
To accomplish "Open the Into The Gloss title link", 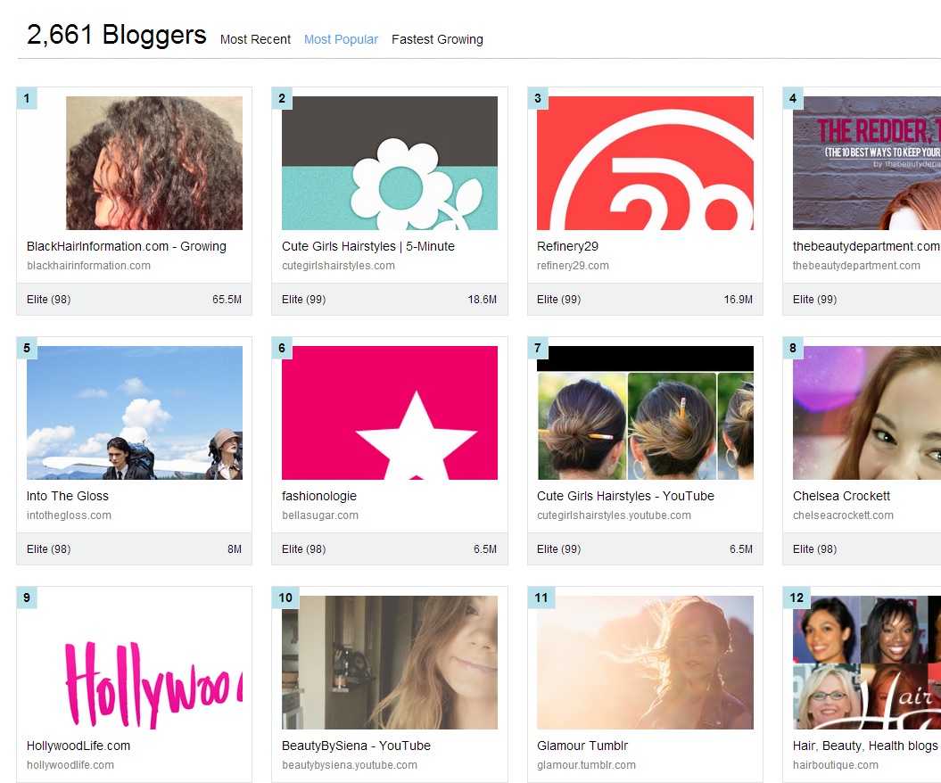I will click(x=68, y=496).
